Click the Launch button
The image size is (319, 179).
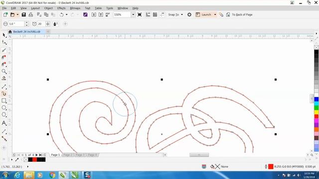(204, 14)
